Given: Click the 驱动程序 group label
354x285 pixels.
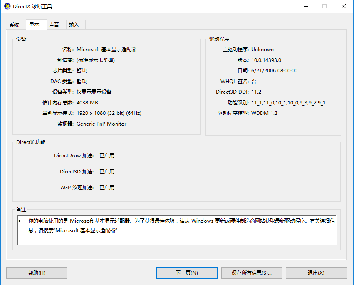Looking at the screenshot, I should pos(219,39).
